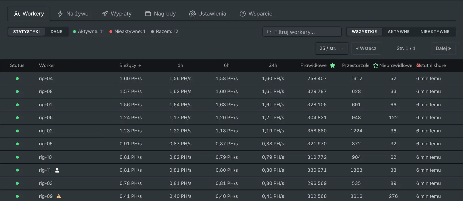Image resolution: width=463 pixels, height=201 pixels.
Task: Select worker name rig-01
Action: tap(45, 105)
